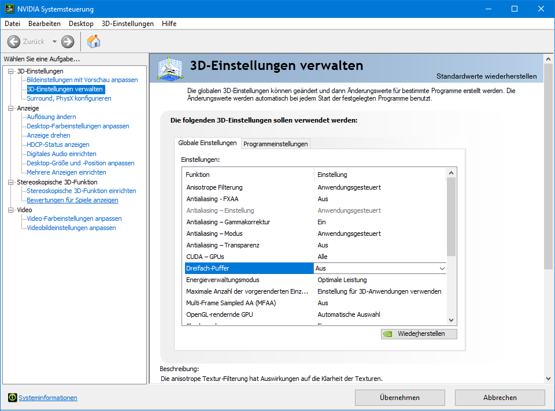Open Digitales Audio einrichten
The height and width of the screenshot is (411, 555).
pos(62,154)
